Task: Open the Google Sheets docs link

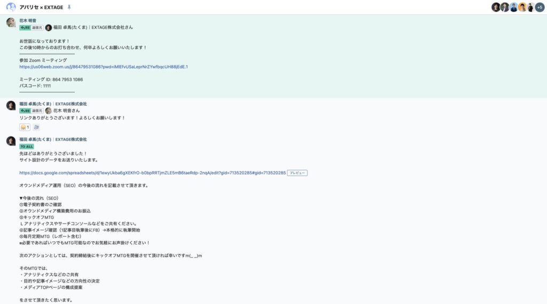Action: click(152, 173)
